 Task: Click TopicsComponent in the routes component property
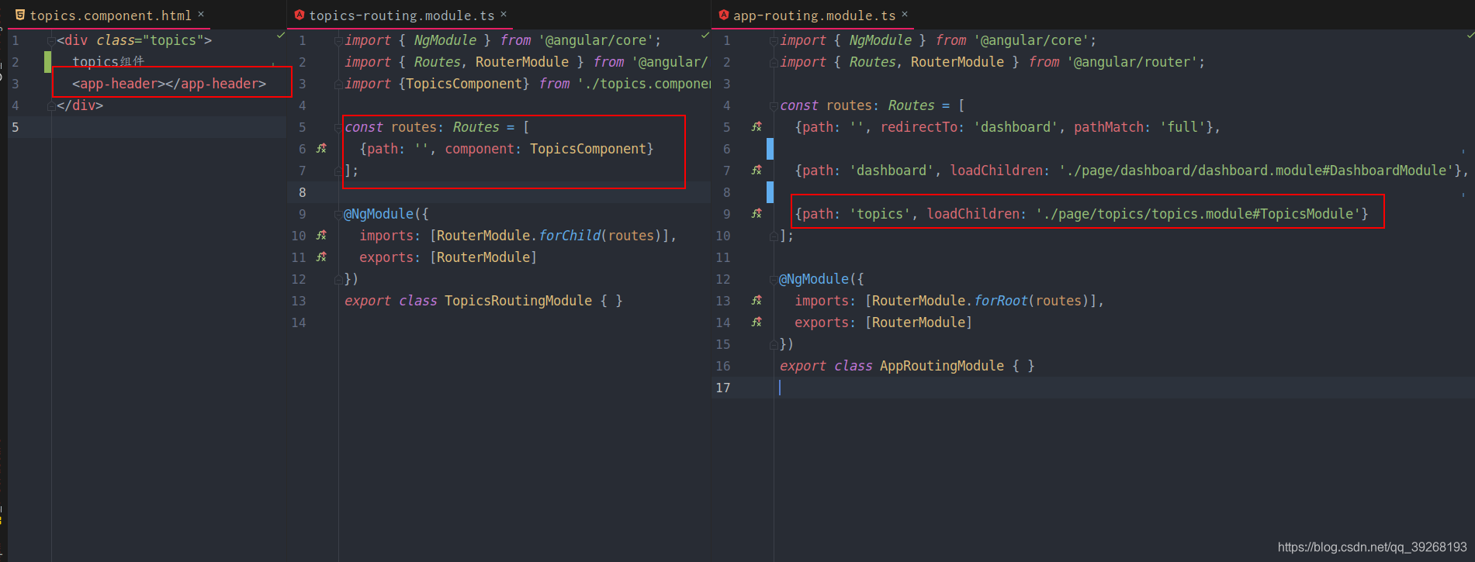point(588,149)
